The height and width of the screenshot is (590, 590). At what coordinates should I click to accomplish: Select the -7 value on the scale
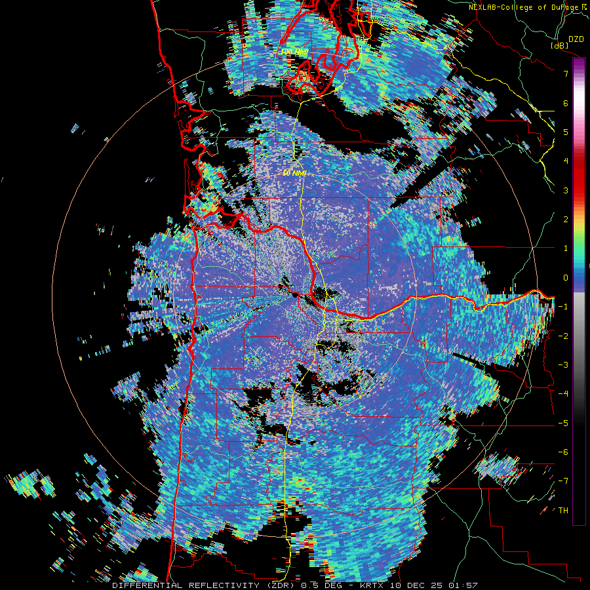pyautogui.click(x=563, y=481)
